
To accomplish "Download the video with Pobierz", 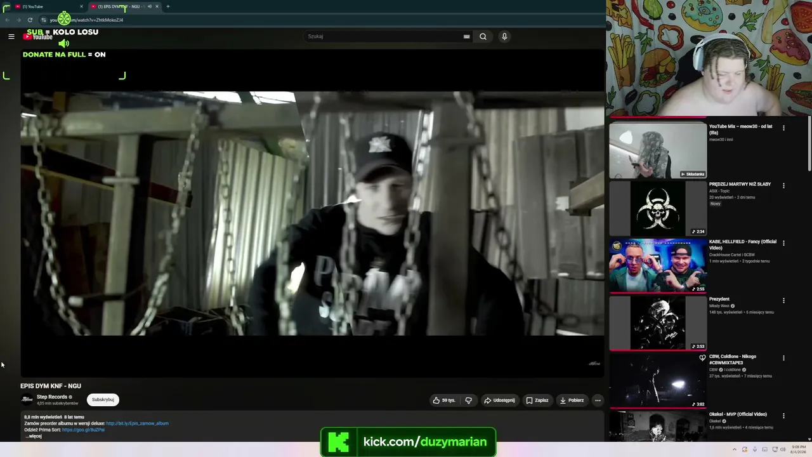I will coord(572,401).
